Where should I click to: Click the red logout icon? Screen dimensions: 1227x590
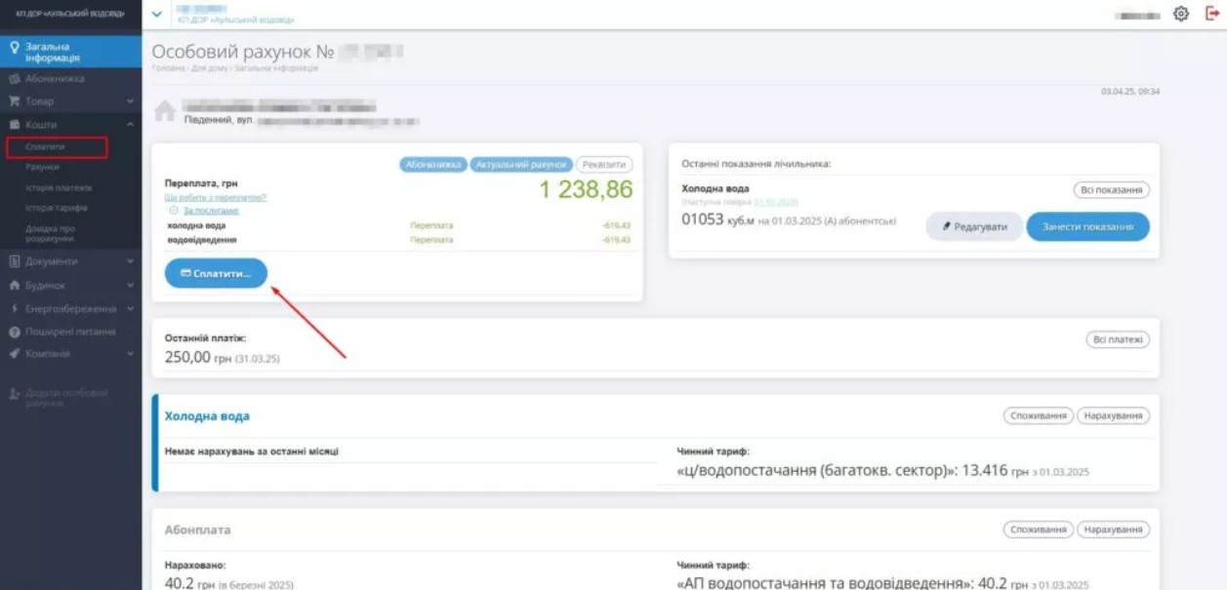(x=1212, y=15)
